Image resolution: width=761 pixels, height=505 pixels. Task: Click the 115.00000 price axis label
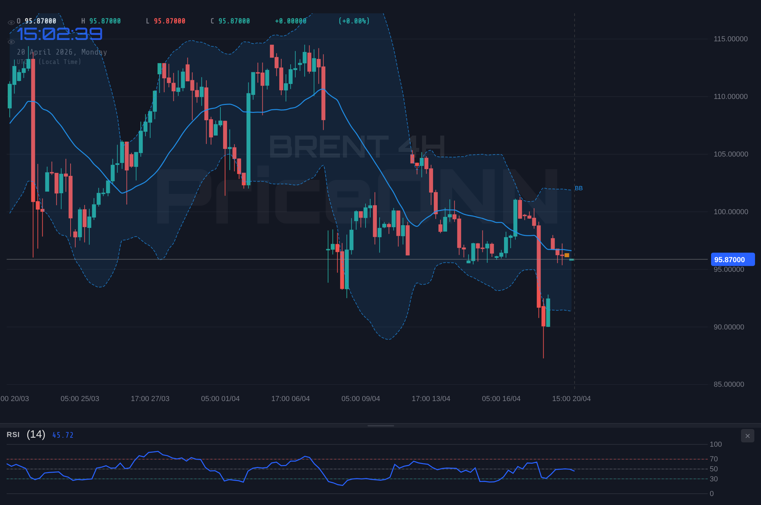pyautogui.click(x=730, y=39)
